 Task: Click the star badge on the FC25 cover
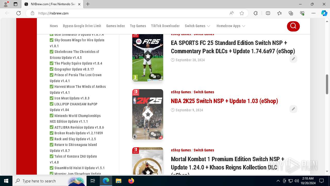coord(148,56)
